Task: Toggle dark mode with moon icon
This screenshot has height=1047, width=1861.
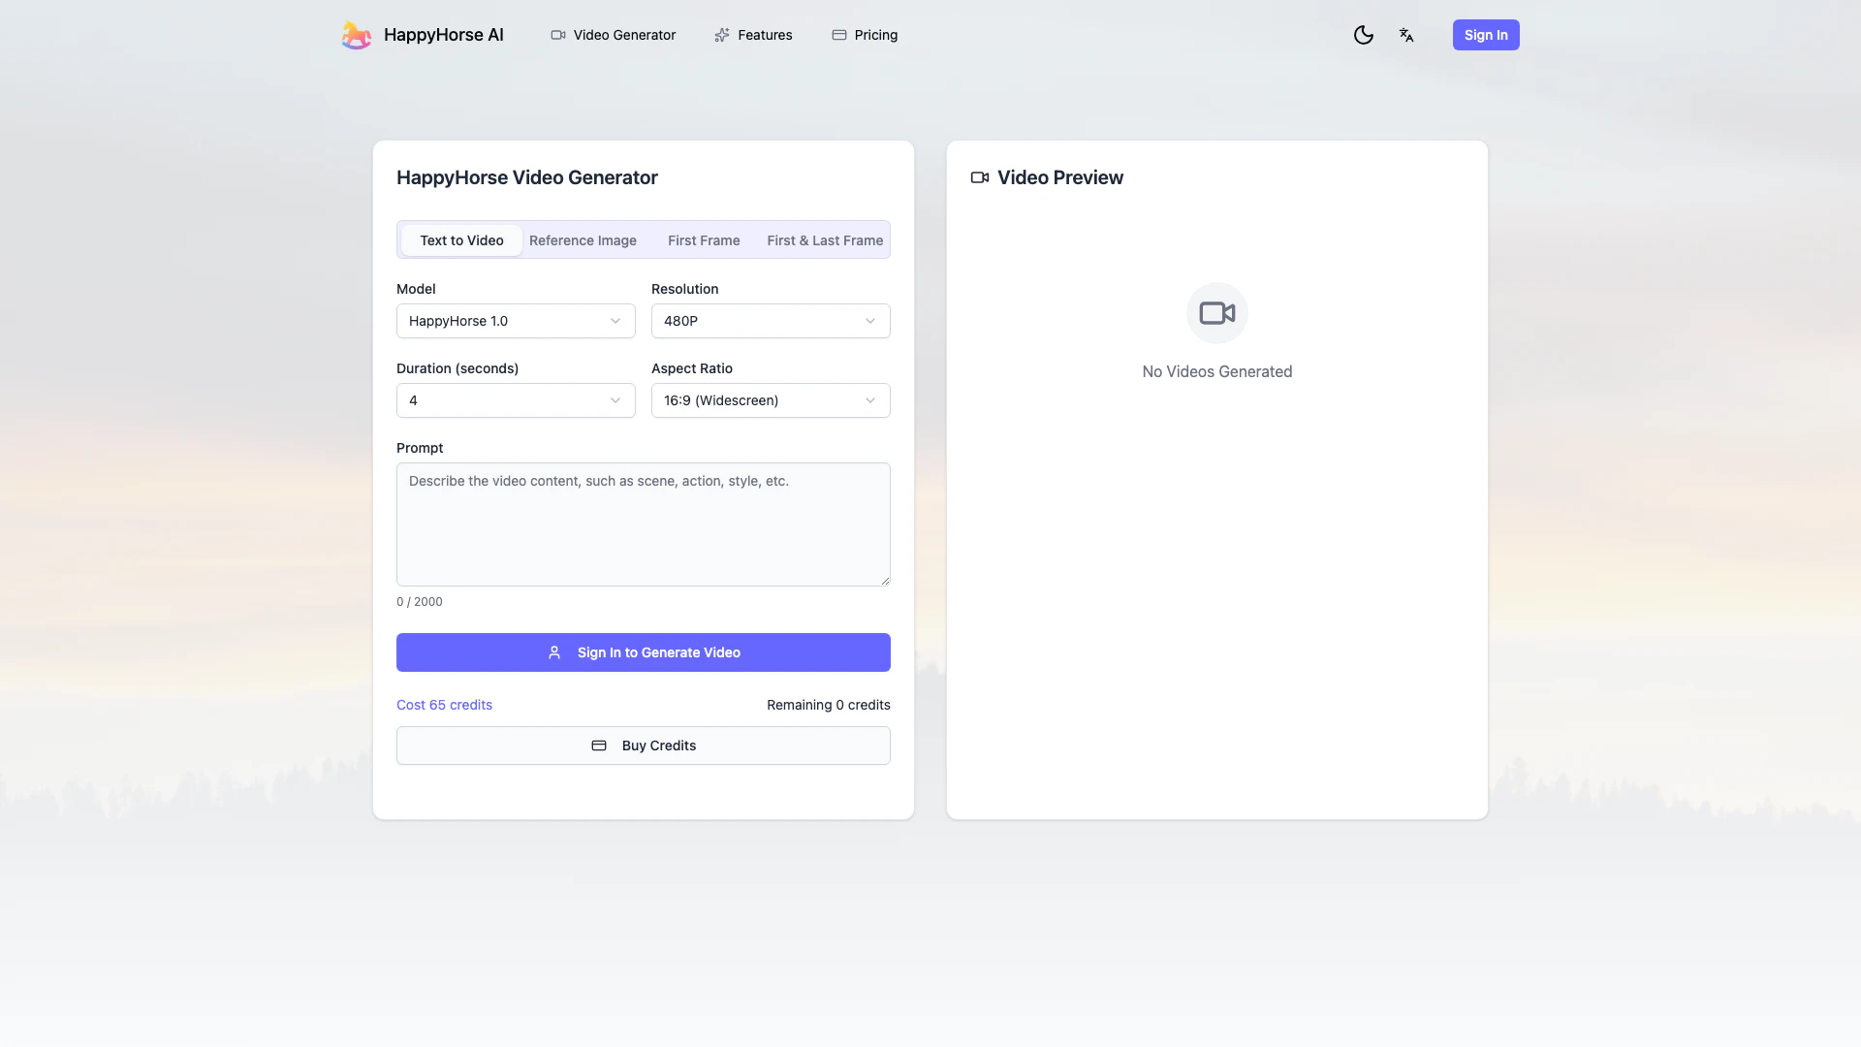Action: (1363, 35)
